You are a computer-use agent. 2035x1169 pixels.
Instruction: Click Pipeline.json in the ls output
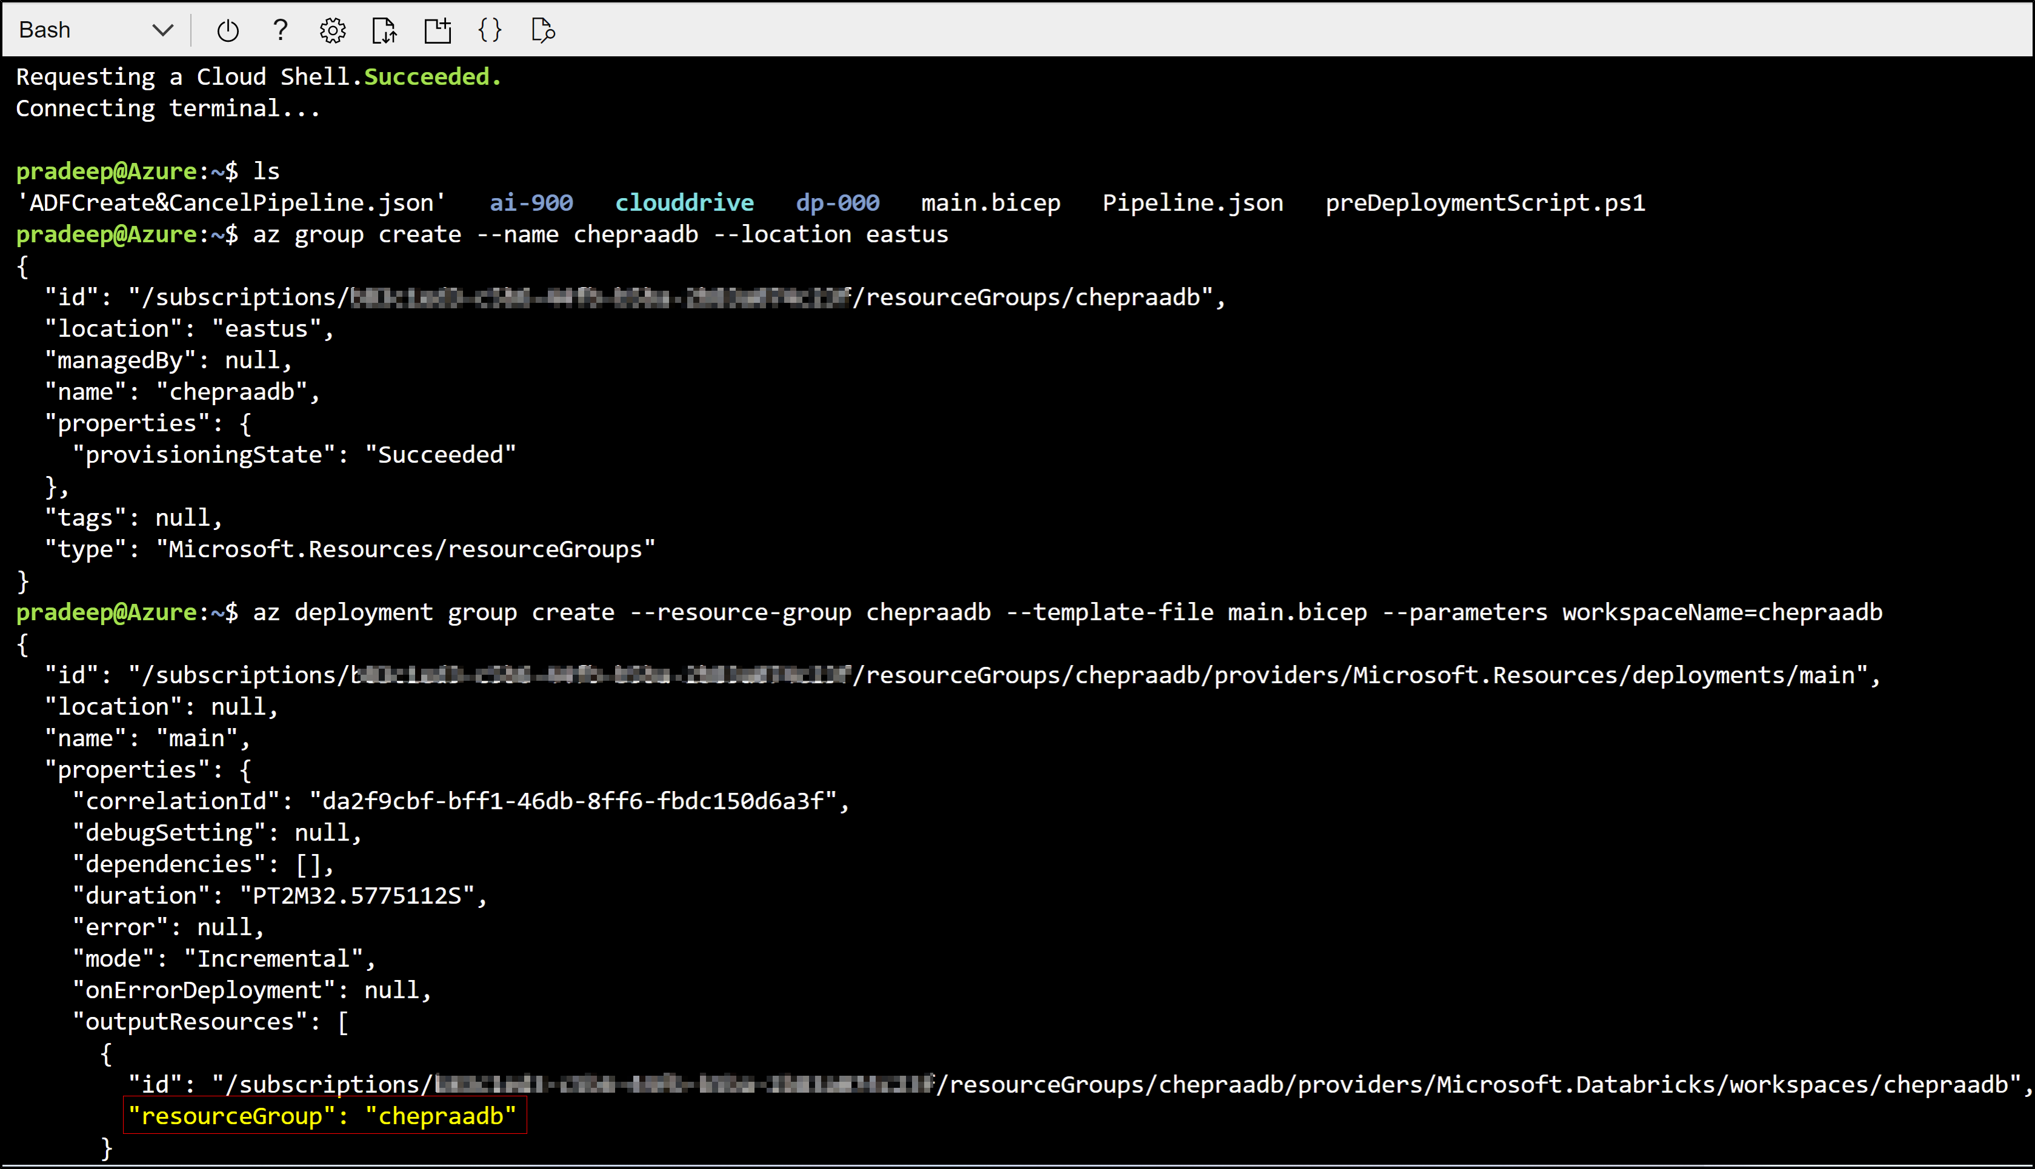click(x=1193, y=202)
